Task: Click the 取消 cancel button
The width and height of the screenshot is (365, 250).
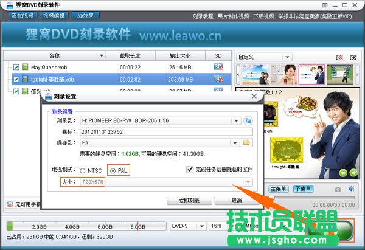Action: point(236,200)
